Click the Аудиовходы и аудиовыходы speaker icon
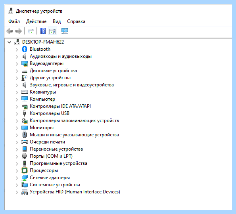Screen dimensions: 236x214 (x=24, y=56)
